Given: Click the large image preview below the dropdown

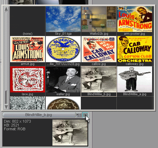Looking at the screenshot, I should point(70,132).
